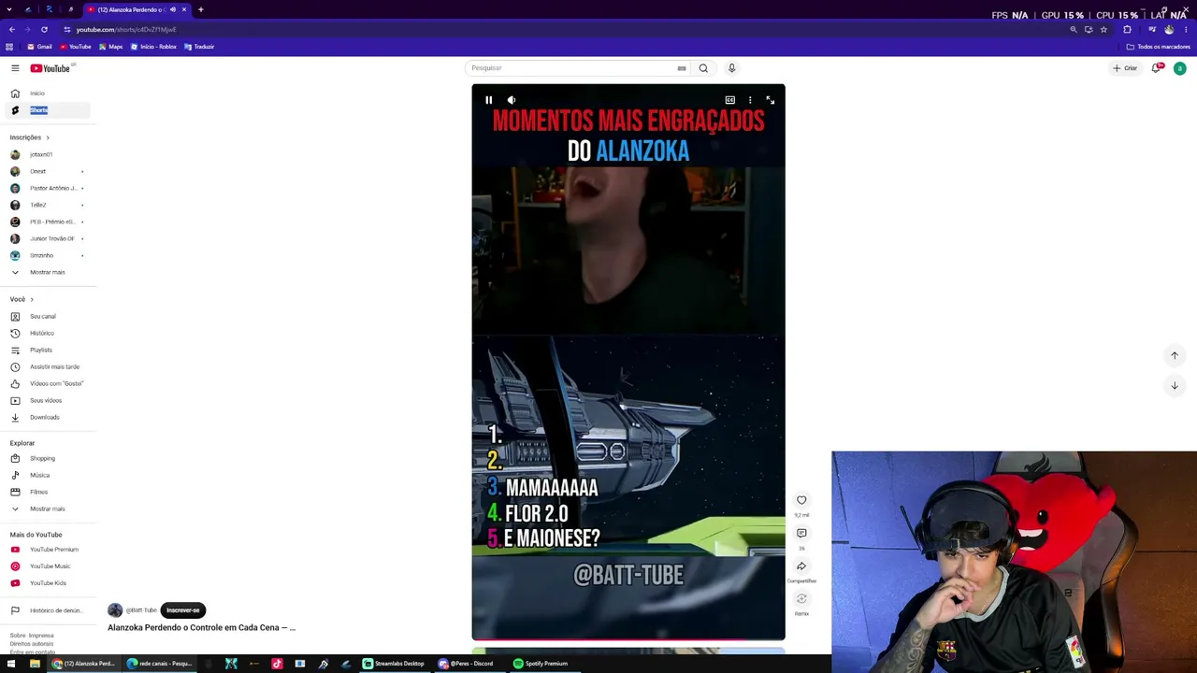Open Spotify Premium from the taskbar
The image size is (1197, 673).
click(541, 664)
